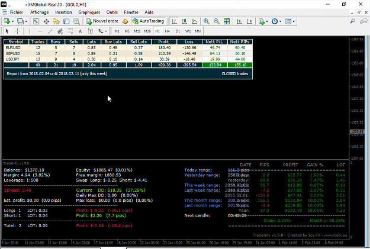Expand the profiles dropdown arrow
Screen dimensions: 370x249
(26, 21)
